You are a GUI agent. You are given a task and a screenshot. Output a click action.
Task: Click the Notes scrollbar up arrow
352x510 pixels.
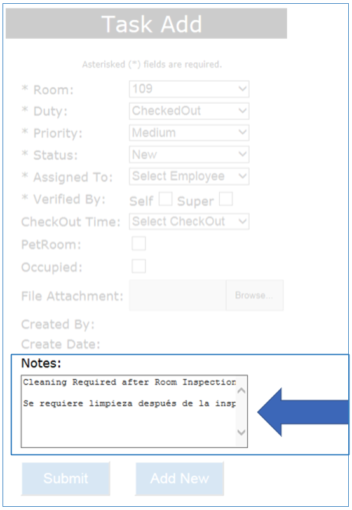point(241,391)
